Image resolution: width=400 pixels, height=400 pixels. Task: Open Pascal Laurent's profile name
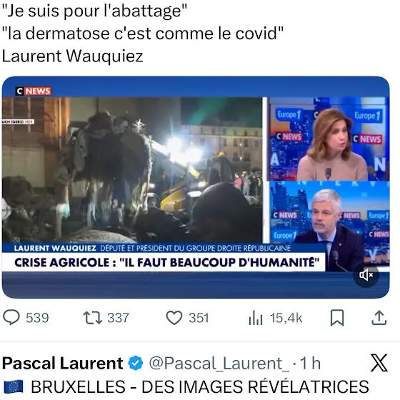point(63,363)
